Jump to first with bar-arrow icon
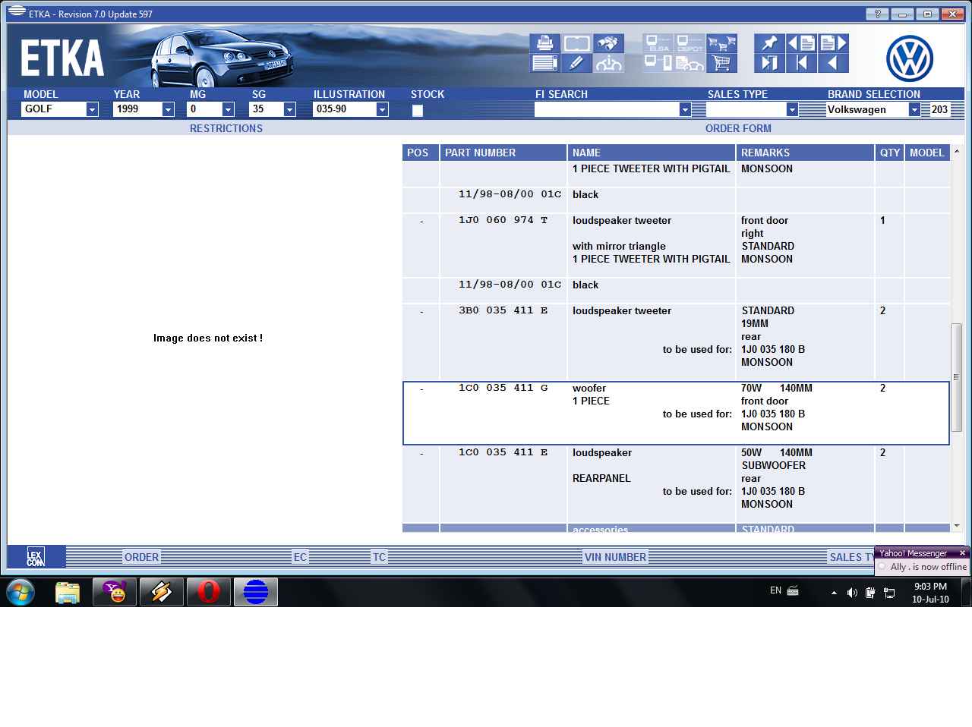 801,63
